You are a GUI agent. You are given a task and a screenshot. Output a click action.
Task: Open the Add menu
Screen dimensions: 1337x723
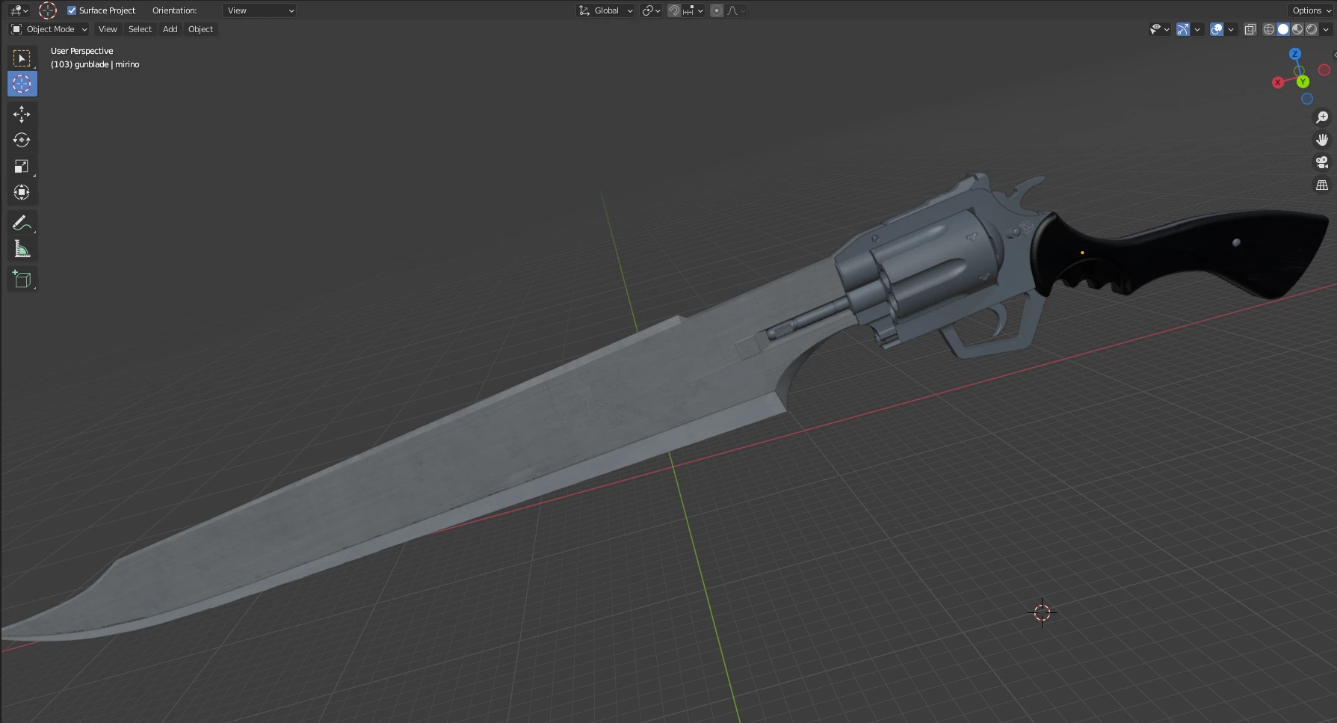coord(170,29)
